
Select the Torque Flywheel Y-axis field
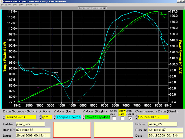point(68,117)
